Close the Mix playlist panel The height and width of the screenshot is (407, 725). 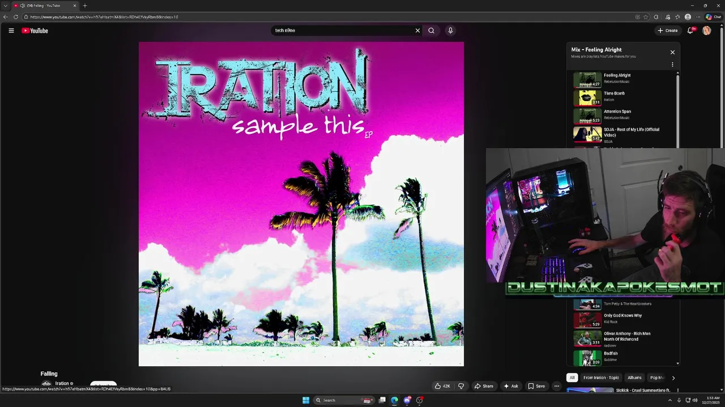[x=672, y=52]
